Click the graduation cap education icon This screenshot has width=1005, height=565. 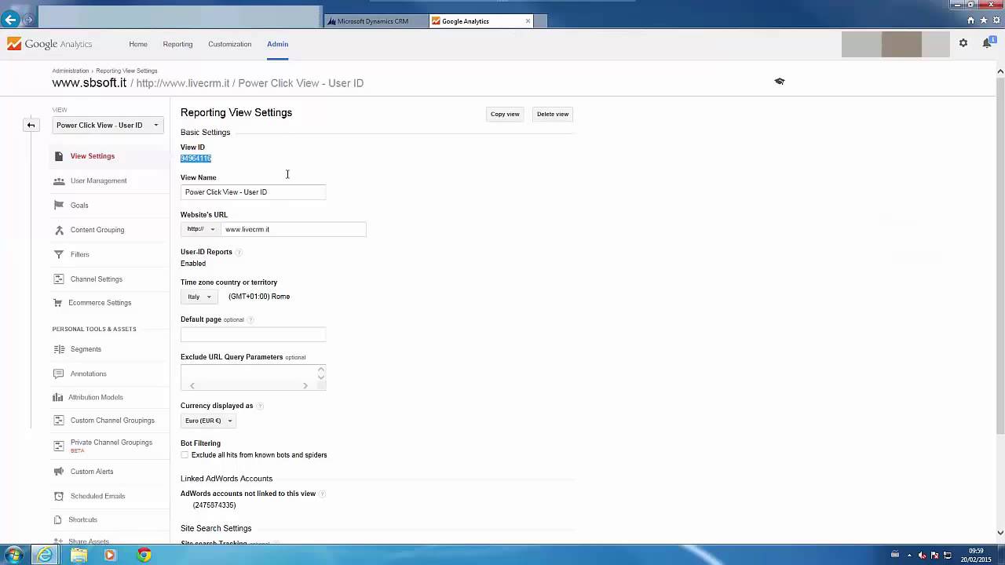pyautogui.click(x=780, y=81)
